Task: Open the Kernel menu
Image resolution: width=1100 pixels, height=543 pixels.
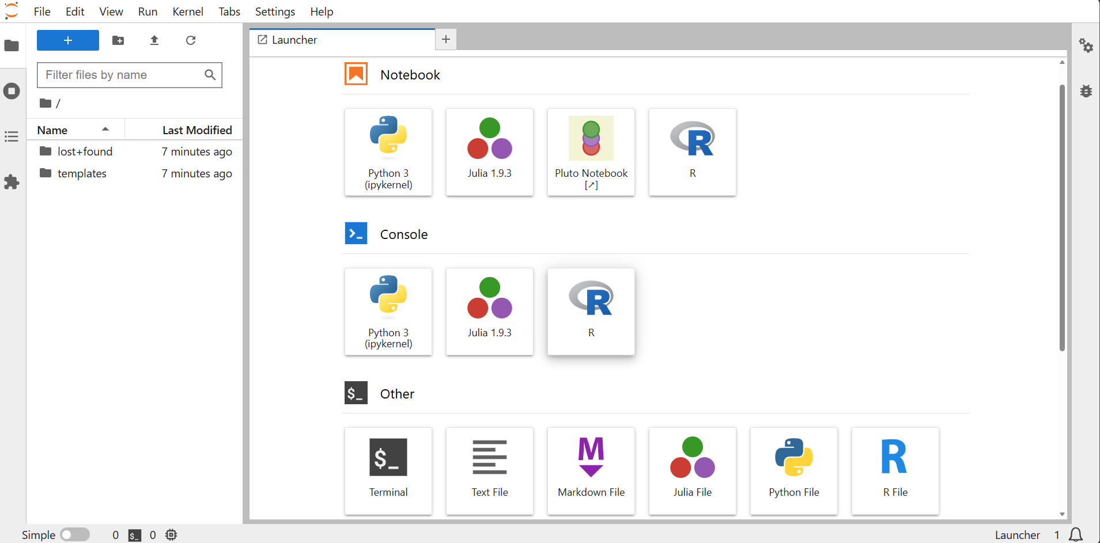Action: coord(188,12)
